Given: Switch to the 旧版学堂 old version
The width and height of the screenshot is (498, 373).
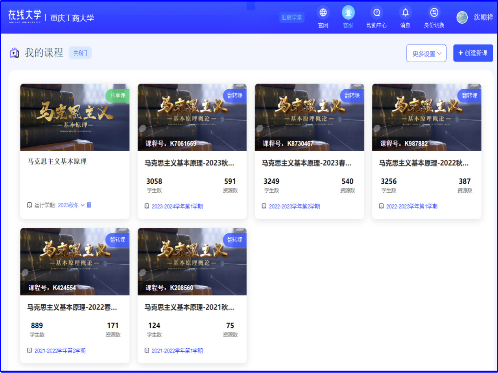Looking at the screenshot, I should 292,18.
